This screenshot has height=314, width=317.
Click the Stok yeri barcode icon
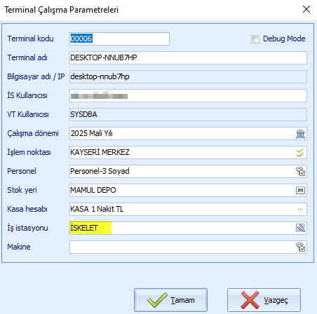[300, 191]
